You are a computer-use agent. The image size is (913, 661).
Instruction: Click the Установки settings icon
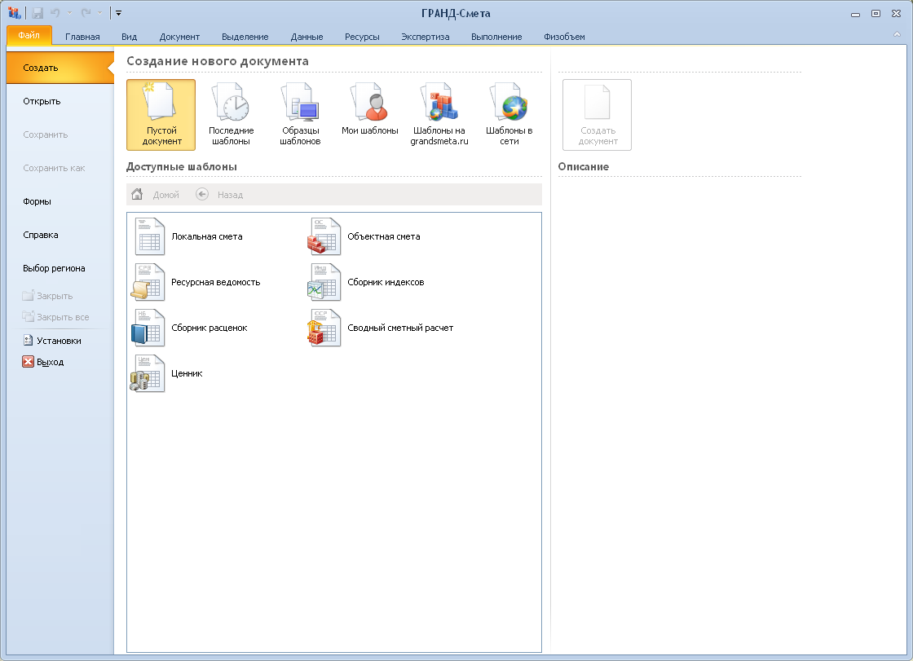pyautogui.click(x=28, y=340)
